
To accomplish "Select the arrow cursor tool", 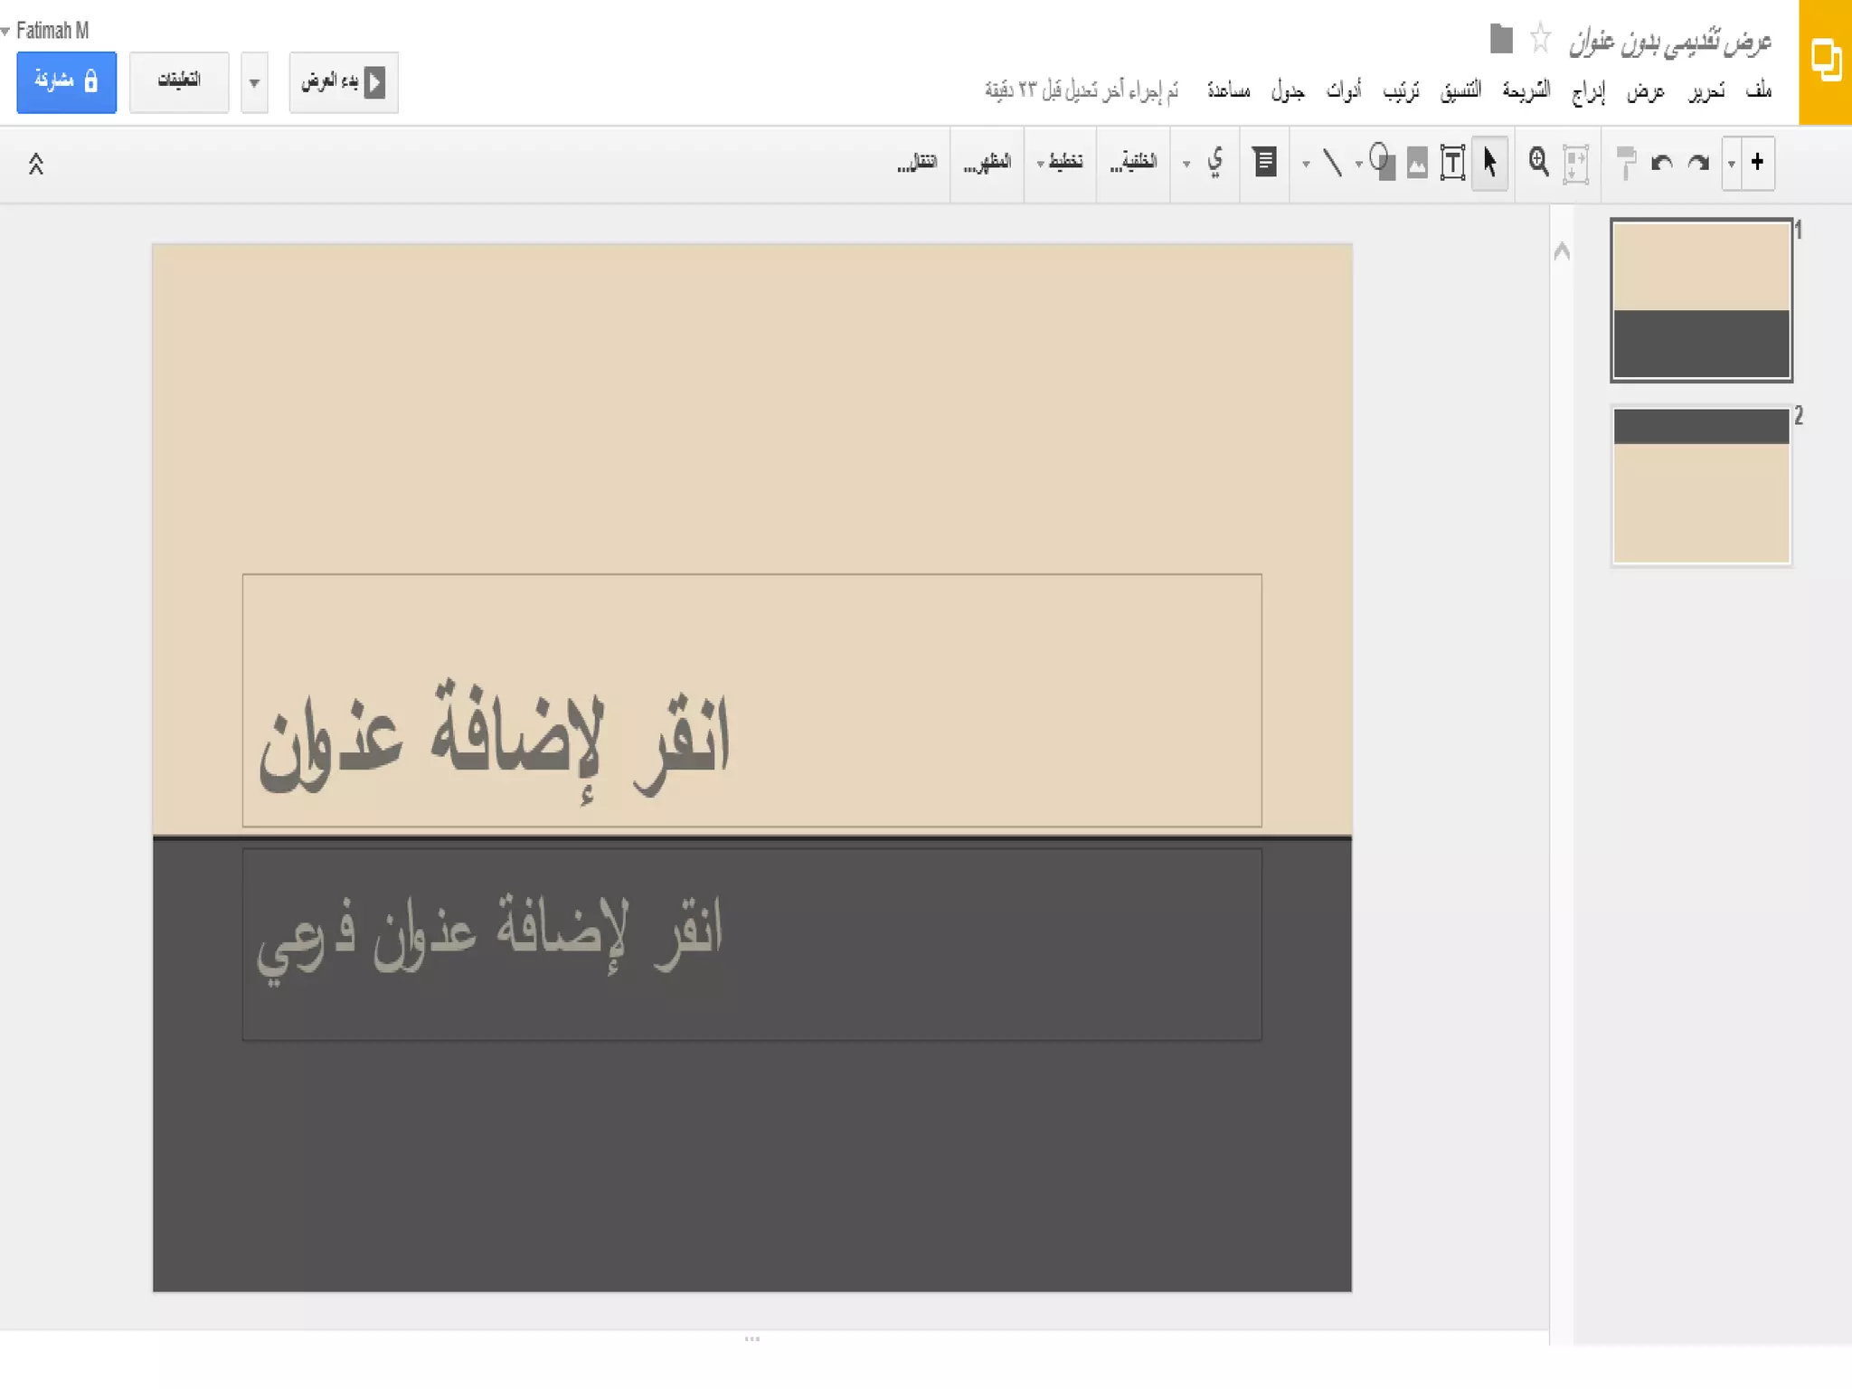I will click(1489, 163).
